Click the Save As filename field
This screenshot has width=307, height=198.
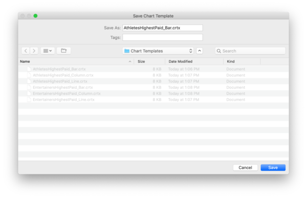click(x=163, y=28)
